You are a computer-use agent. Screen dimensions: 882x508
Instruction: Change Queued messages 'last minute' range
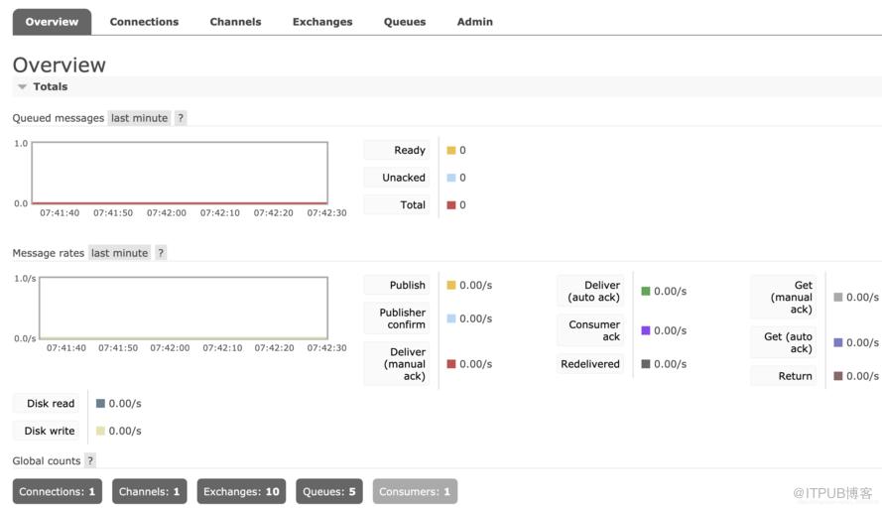click(x=139, y=118)
